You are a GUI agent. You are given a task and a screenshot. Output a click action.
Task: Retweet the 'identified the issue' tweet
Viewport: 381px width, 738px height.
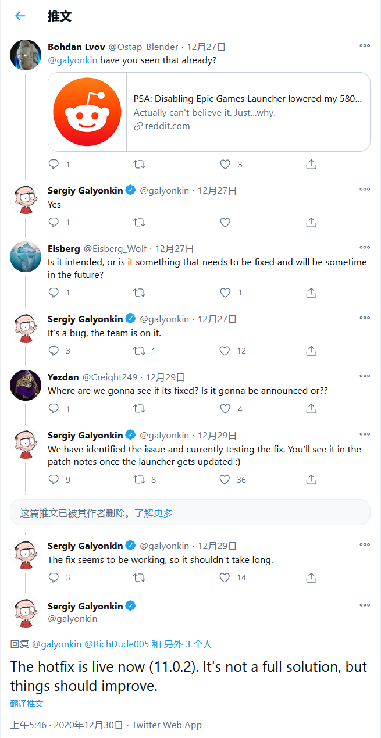(139, 480)
